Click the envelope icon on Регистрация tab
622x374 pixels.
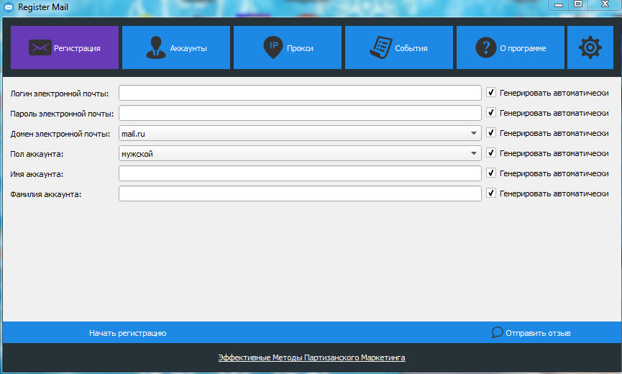tap(40, 48)
